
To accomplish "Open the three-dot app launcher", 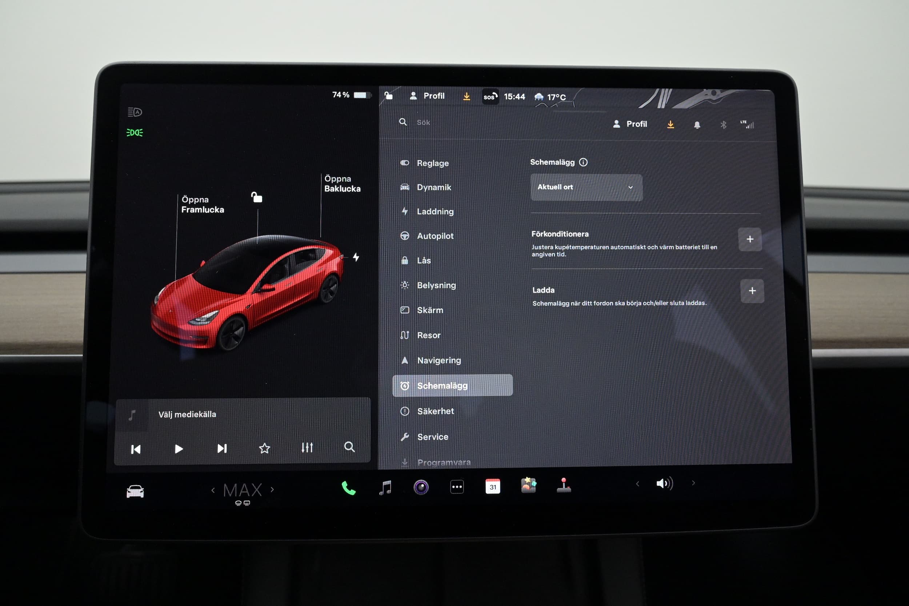I will 457,487.
